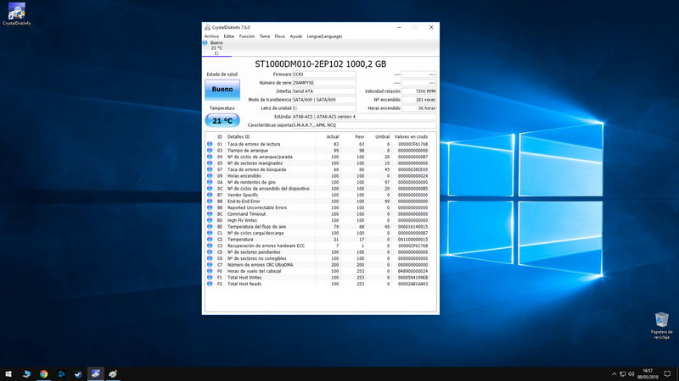Select the C: disk tab showing 21 °C
Screen dimensions: 679x381
coord(217,48)
